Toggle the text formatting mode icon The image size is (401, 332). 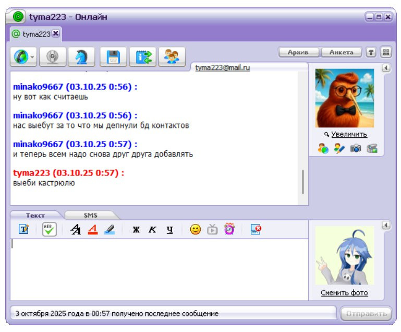pyautogui.click(x=24, y=229)
